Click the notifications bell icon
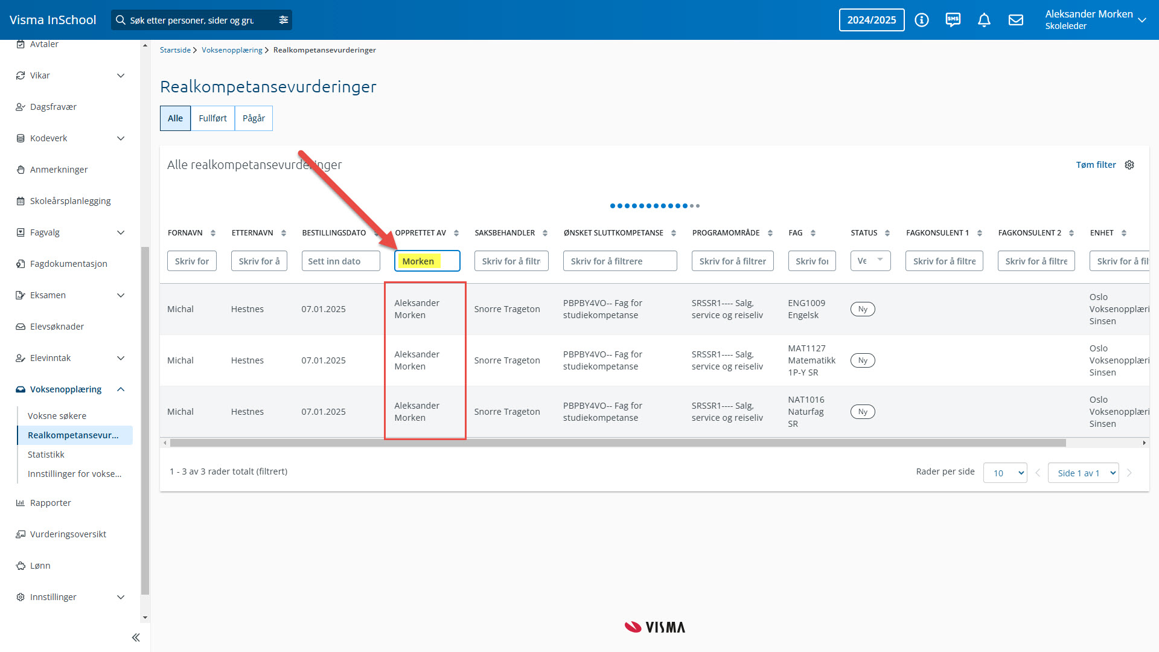This screenshot has height=652, width=1159. coord(984,20)
